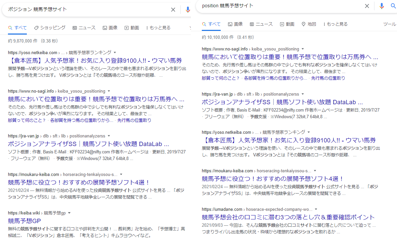
Task: Open ポジションアナライザSS result in right window
Action: tap(282, 102)
